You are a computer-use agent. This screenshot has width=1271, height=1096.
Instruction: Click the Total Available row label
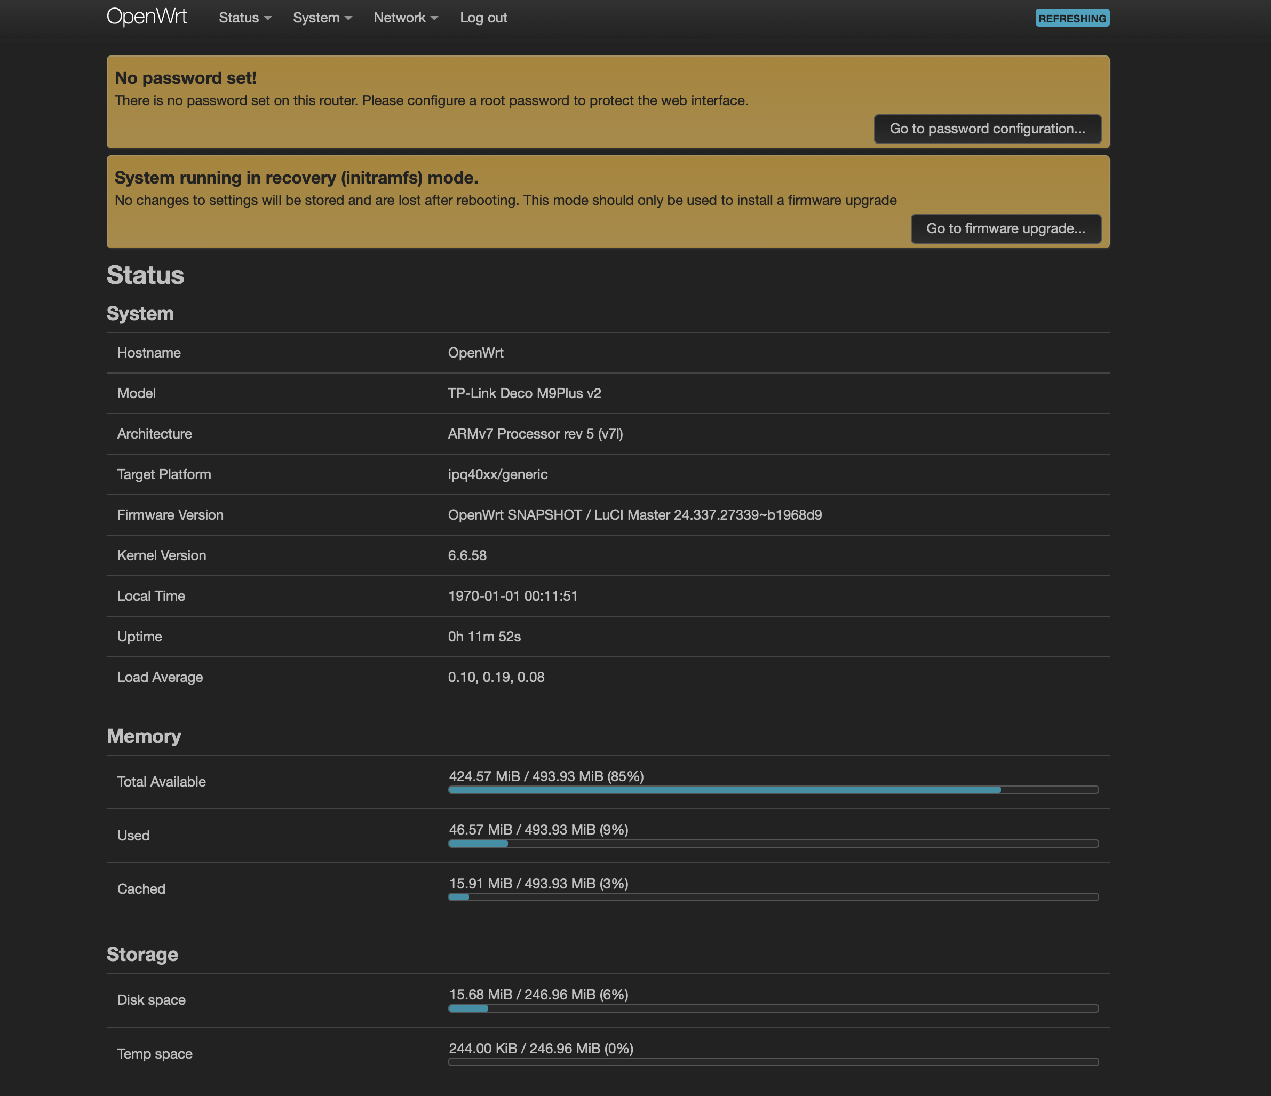click(x=161, y=781)
